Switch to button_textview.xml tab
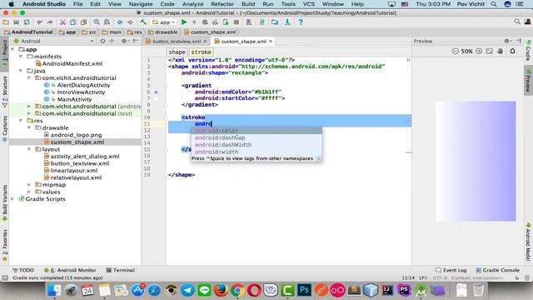Image resolution: width=533 pixels, height=300 pixels. coord(176,41)
